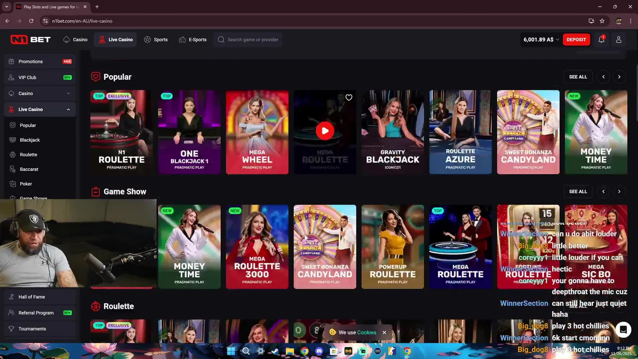Favorite the Mega Roulette game with heart icon
638x359 pixels.
point(349,97)
